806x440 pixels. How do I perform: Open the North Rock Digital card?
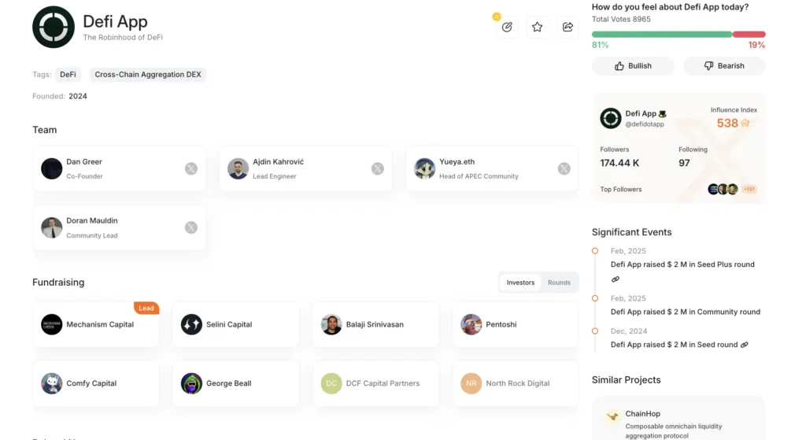pyautogui.click(x=516, y=383)
